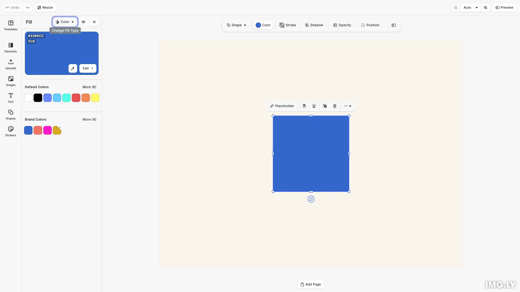This screenshot has width=520, height=292.
Task: Open the Auto zoom level dropdown
Action: [x=470, y=7]
